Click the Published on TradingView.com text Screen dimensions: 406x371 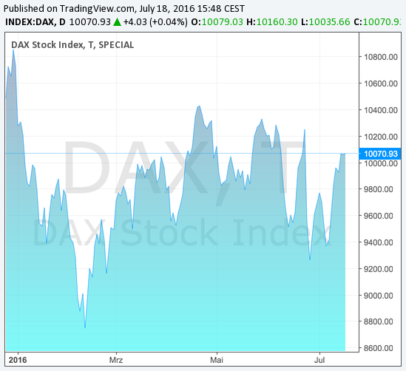pyautogui.click(x=69, y=9)
